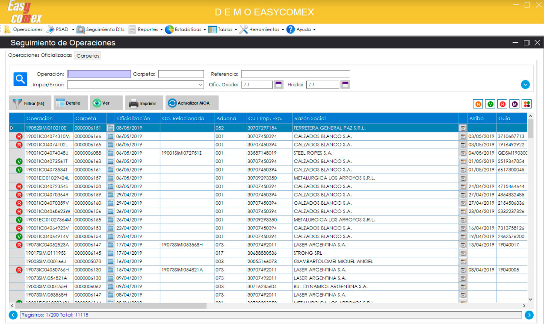Sort by the Aduana column header
The image size is (544, 324).
tap(230, 118)
